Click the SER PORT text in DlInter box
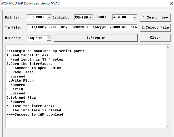 pos(36,17)
